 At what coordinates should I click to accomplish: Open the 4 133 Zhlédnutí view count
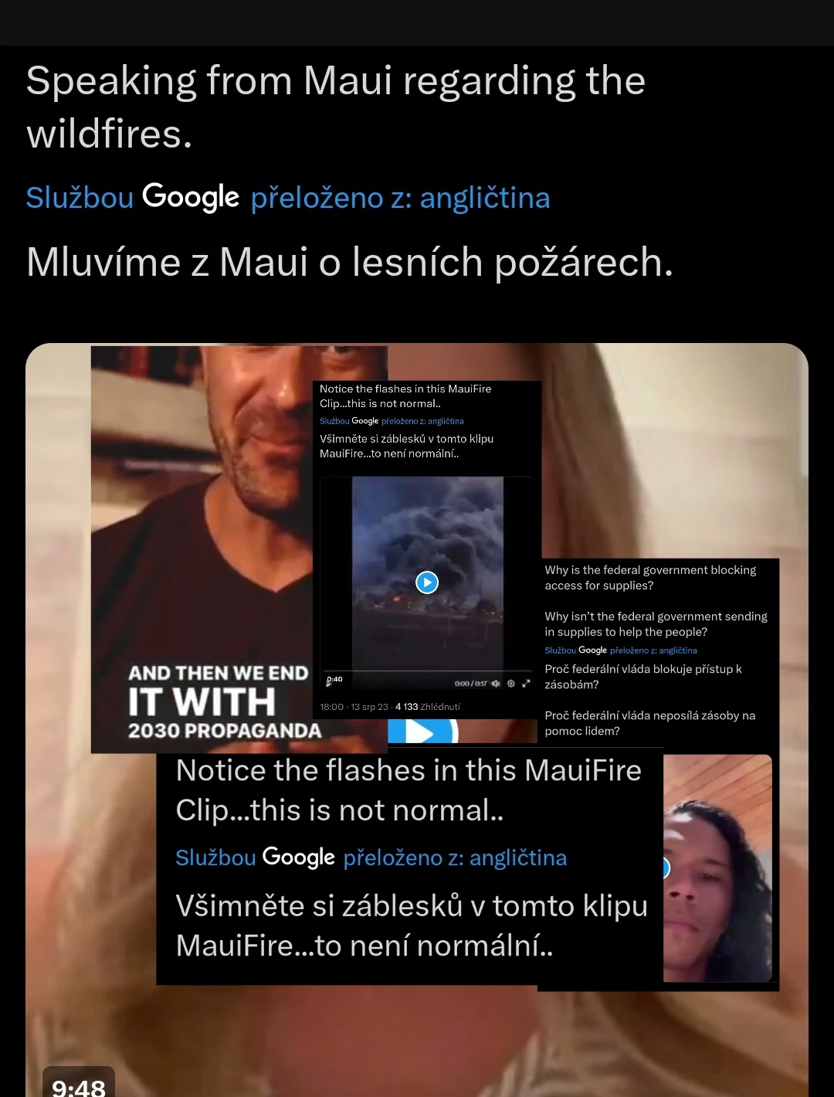[428, 707]
